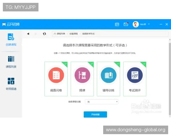Open the mail notifications icon
The image size is (171, 137).
(x=126, y=24)
